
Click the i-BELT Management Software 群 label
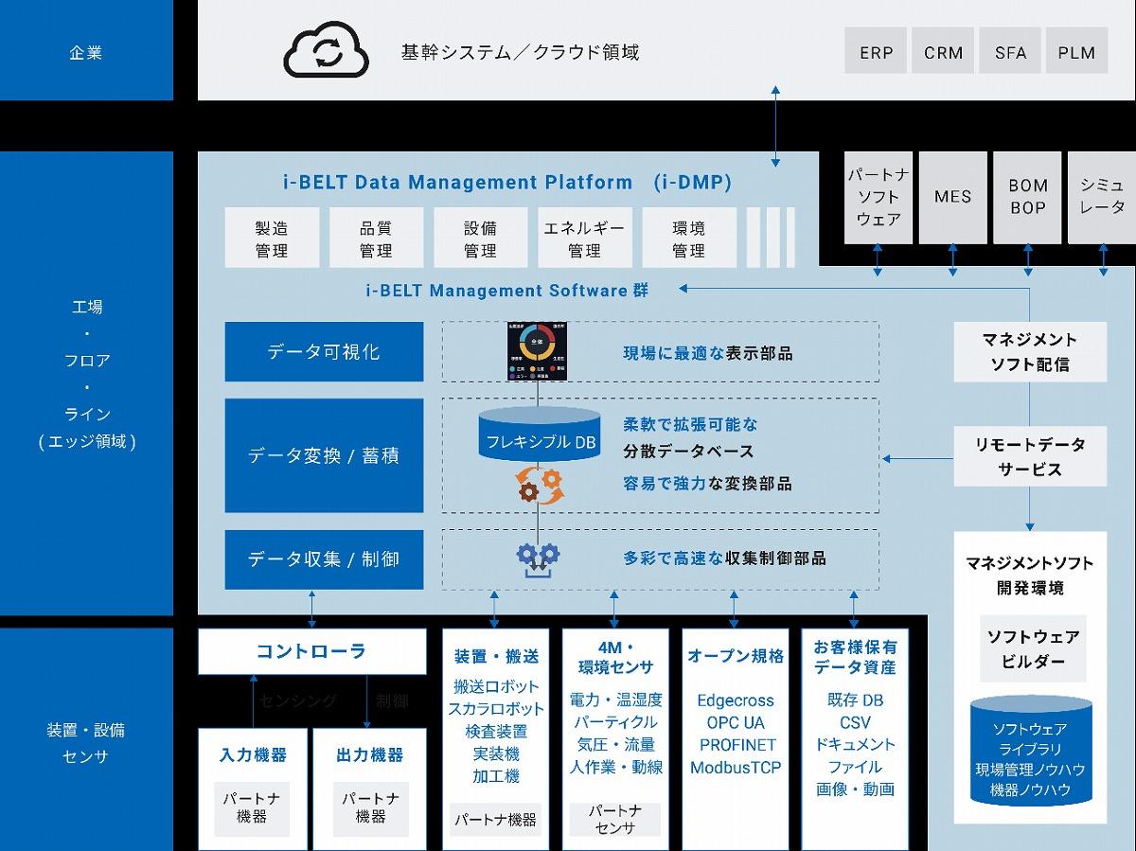[507, 291]
